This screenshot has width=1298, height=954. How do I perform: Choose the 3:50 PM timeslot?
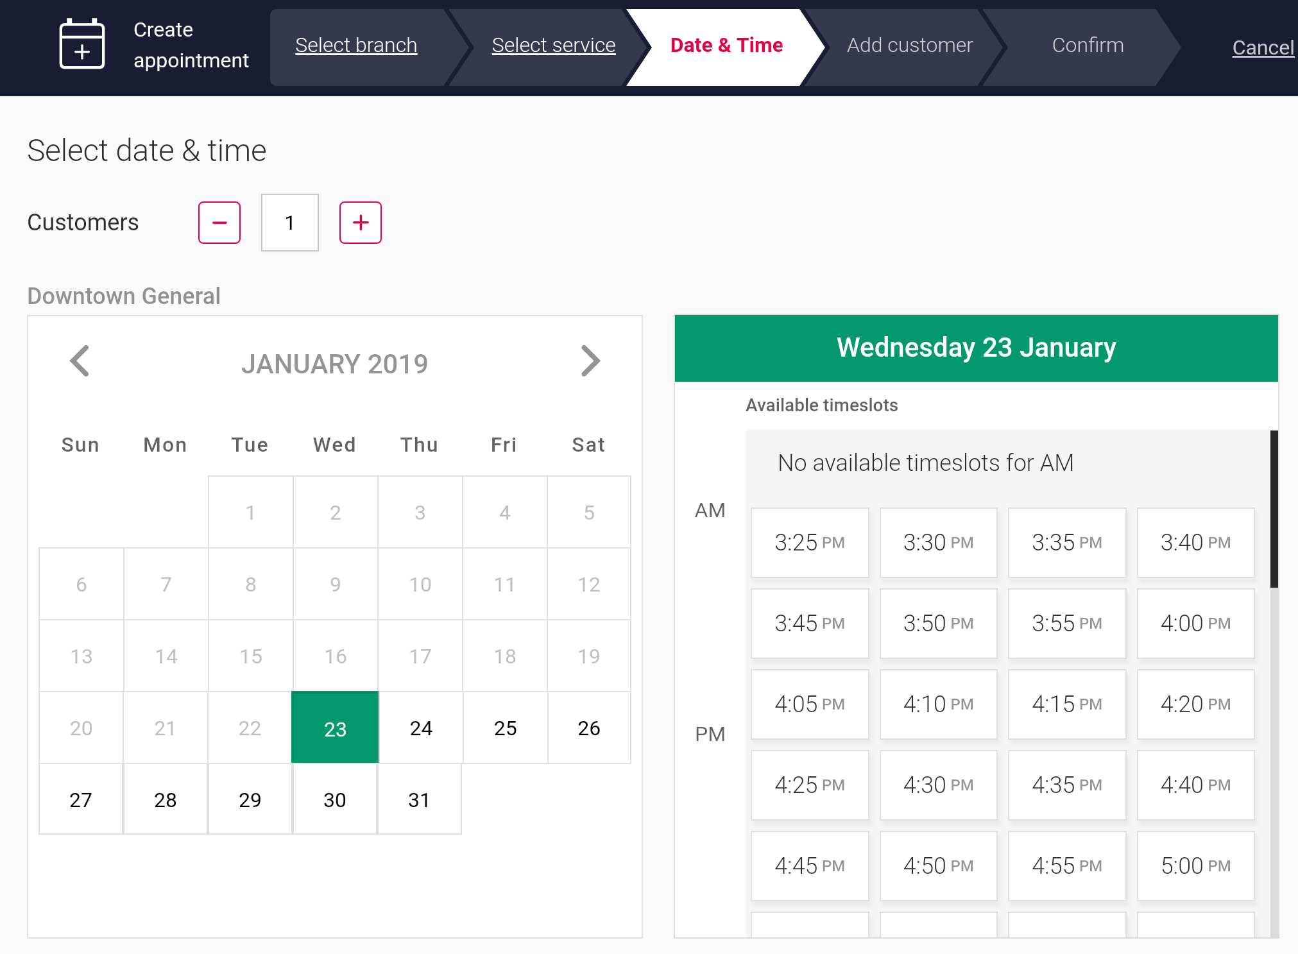pyautogui.click(x=939, y=624)
